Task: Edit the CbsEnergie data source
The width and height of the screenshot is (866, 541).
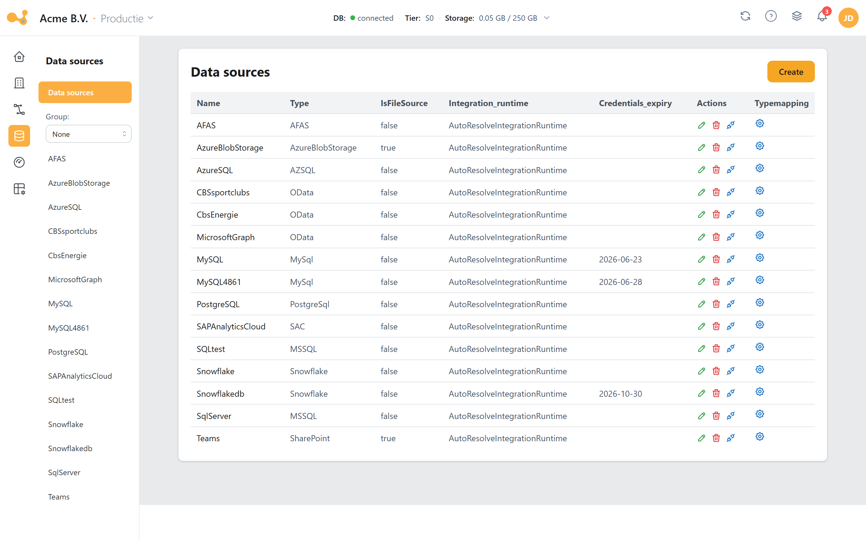Action: click(702, 215)
